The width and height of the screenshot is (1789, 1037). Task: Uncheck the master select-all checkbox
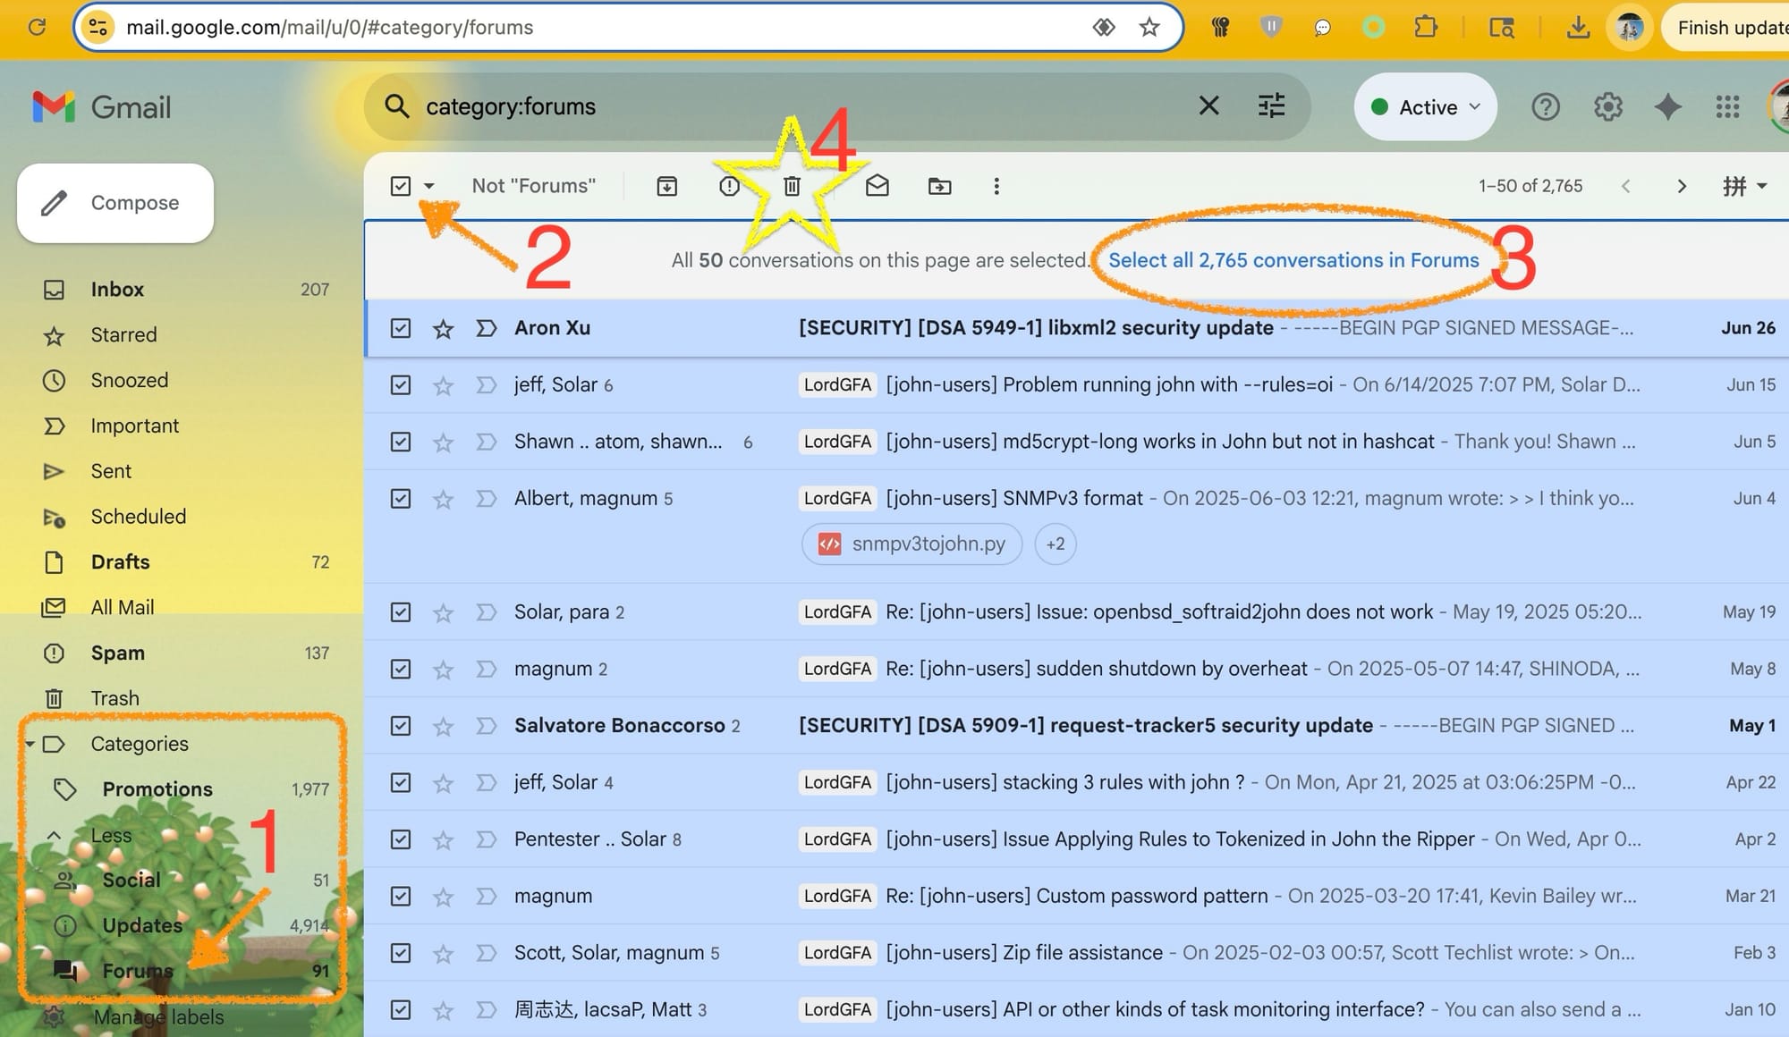(401, 186)
